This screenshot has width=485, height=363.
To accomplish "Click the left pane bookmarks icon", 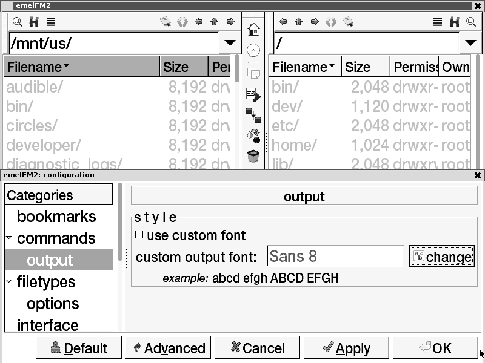I will click(x=166, y=22).
